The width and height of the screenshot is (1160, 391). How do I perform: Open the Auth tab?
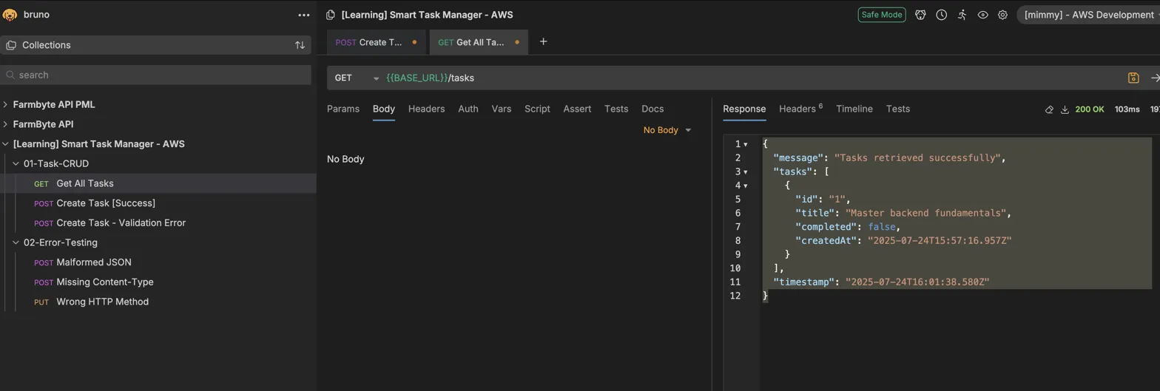468,109
